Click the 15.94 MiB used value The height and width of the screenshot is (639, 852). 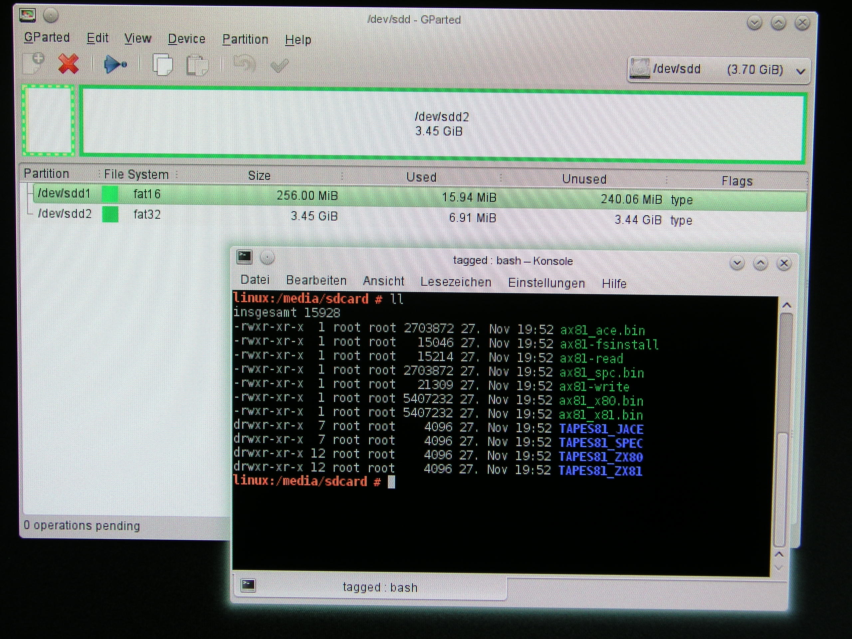pyautogui.click(x=469, y=198)
